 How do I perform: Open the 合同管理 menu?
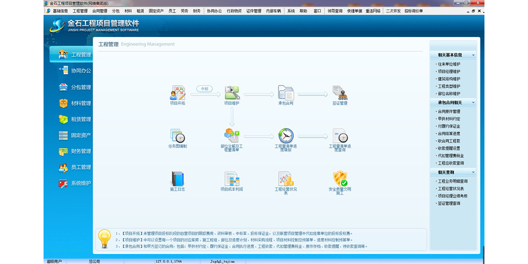(100, 11)
